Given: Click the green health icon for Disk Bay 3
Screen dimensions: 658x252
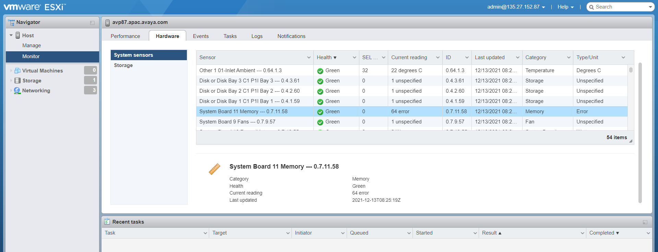Looking at the screenshot, I should (320, 81).
